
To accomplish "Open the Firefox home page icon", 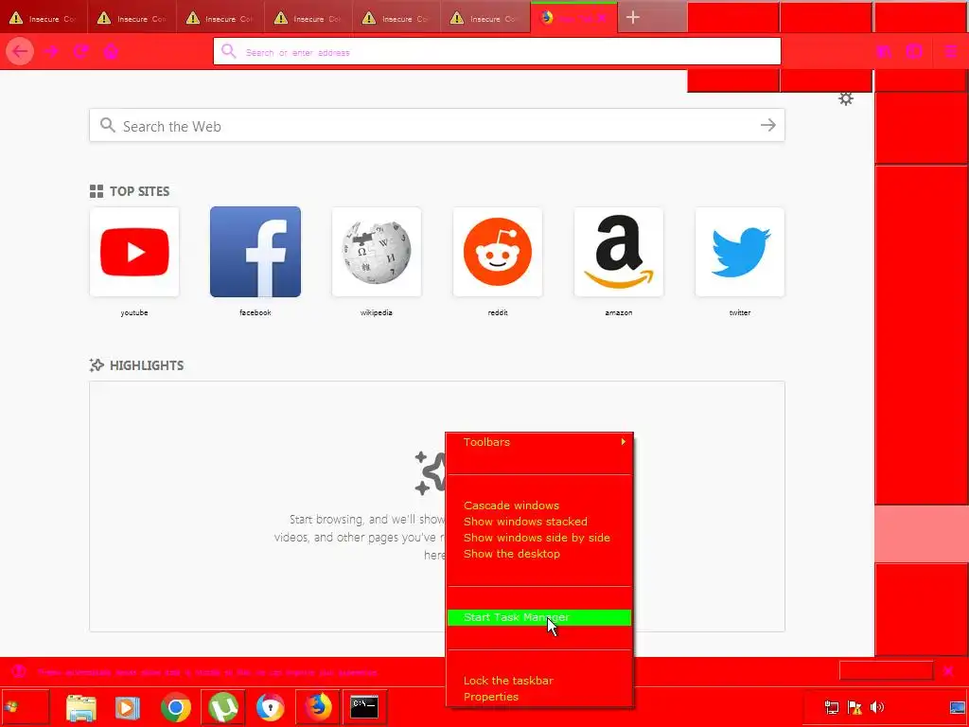I will (x=111, y=51).
